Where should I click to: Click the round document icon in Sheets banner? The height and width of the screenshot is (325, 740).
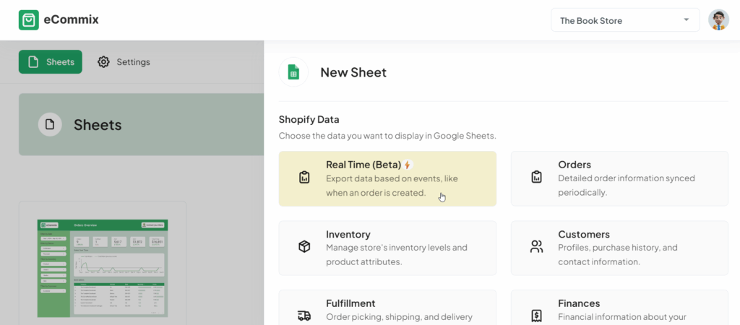coord(50,124)
